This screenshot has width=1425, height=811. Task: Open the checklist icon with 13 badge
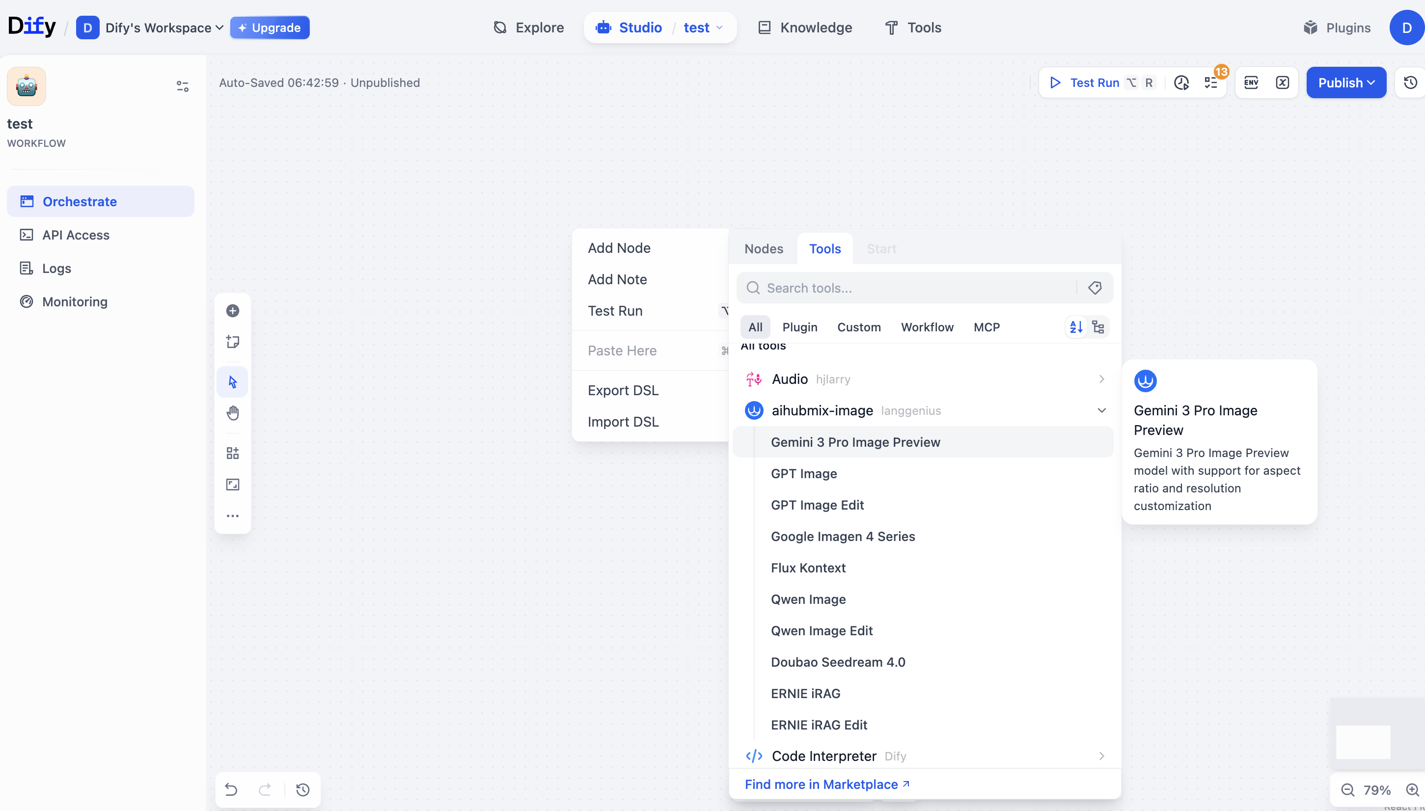click(1211, 82)
